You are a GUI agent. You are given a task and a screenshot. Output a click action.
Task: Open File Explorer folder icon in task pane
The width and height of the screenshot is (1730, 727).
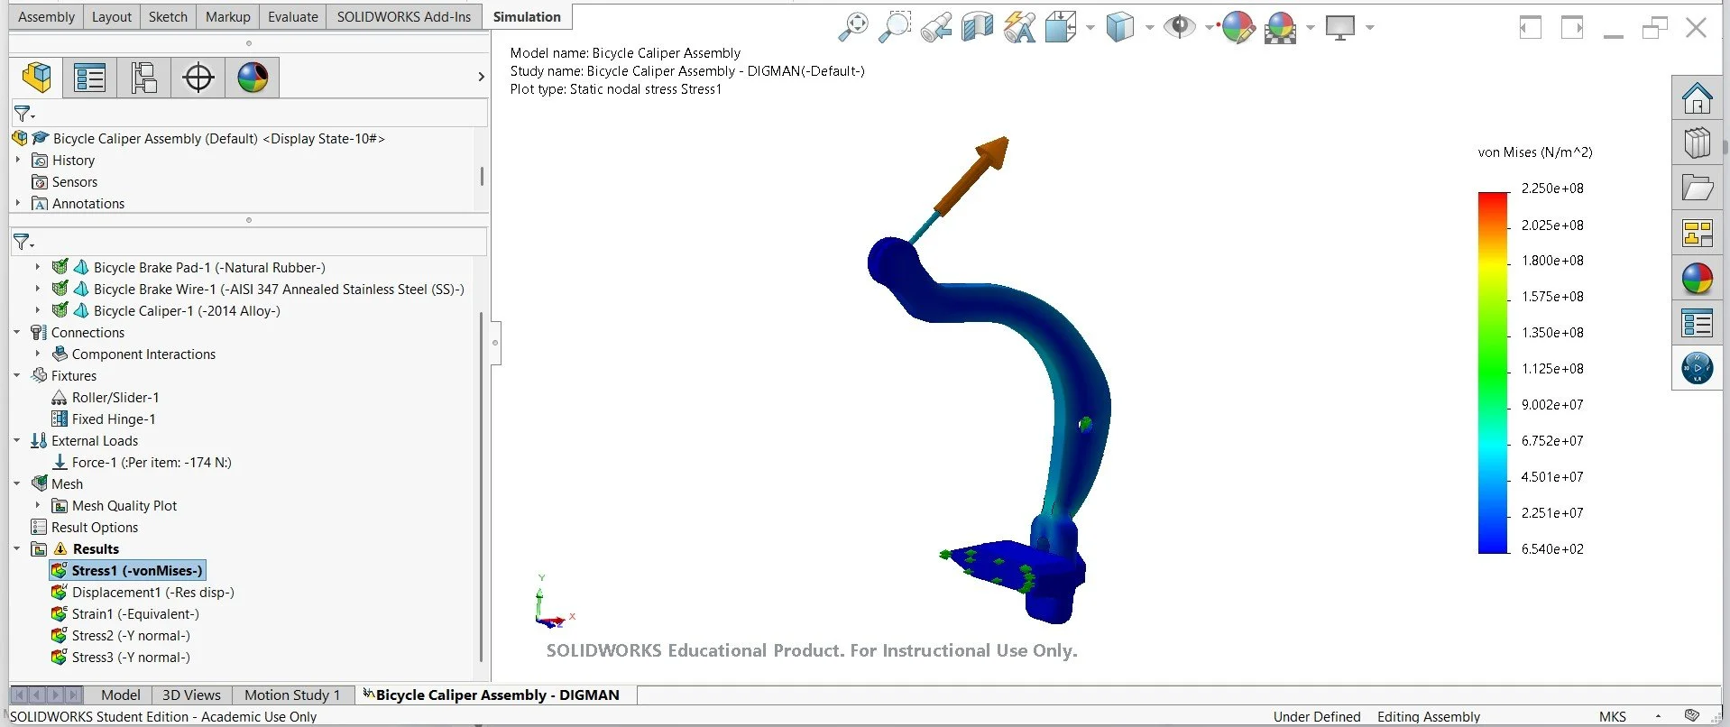click(x=1698, y=188)
